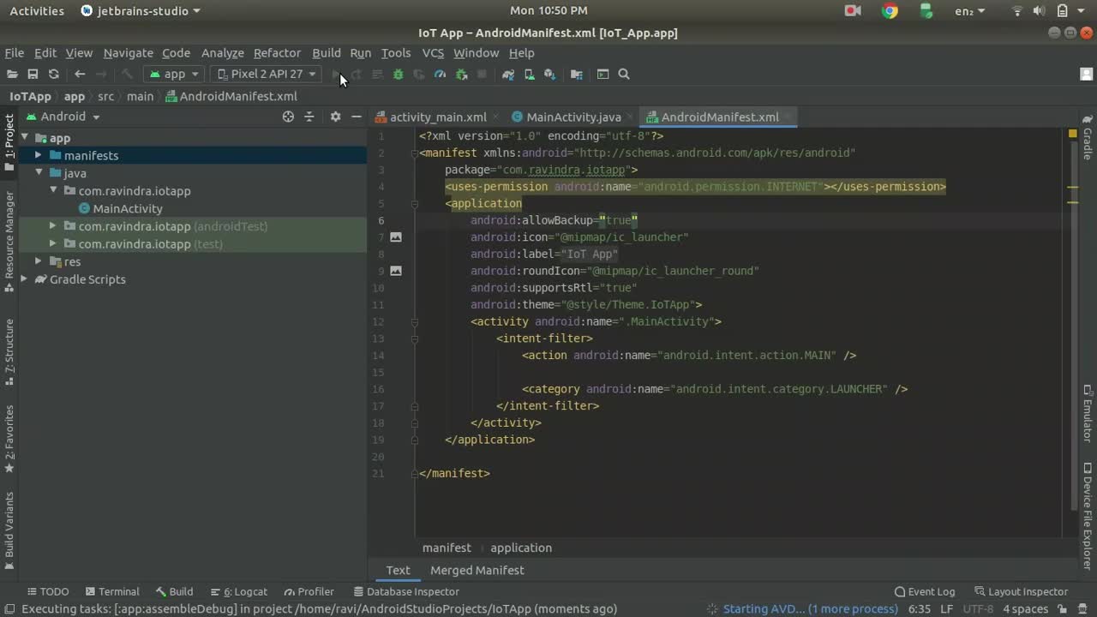Open the Android project view dropdown
The height and width of the screenshot is (617, 1097).
pyautogui.click(x=63, y=117)
